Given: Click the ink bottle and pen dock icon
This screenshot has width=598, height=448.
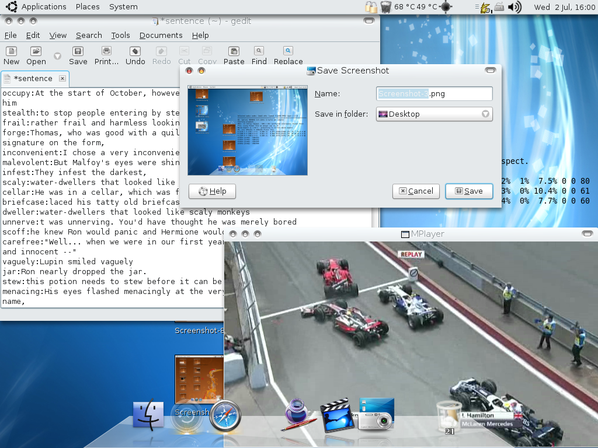Looking at the screenshot, I should 298,414.
